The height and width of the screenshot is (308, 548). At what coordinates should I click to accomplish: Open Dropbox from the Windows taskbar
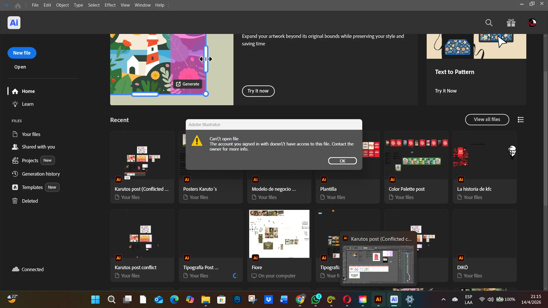point(268,299)
